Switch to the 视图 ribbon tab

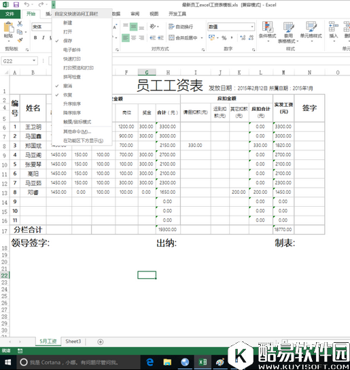coord(154,14)
